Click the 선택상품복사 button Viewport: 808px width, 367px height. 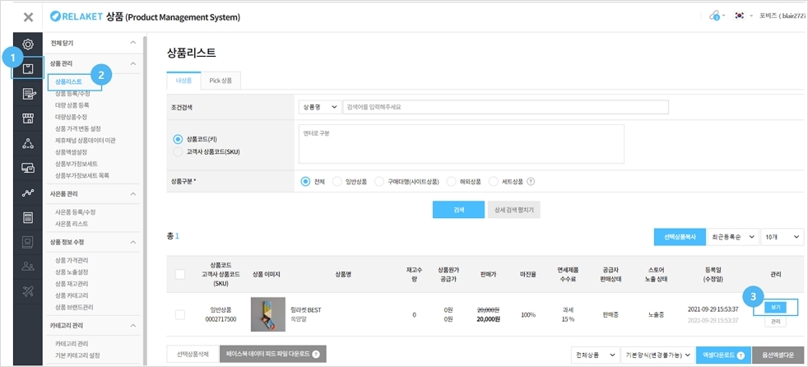(680, 237)
